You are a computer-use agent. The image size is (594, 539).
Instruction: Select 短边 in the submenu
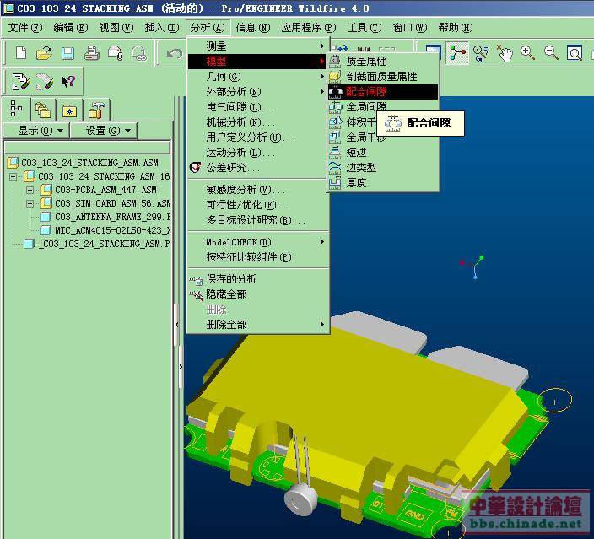point(383,153)
